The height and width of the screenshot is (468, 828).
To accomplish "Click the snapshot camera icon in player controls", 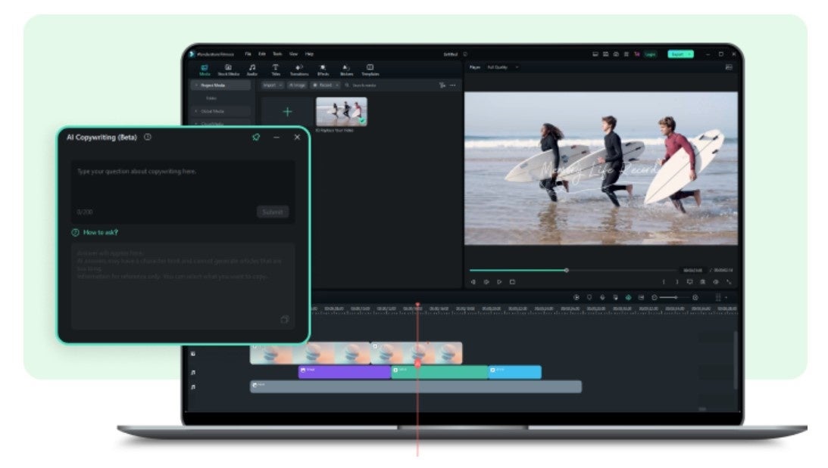I will (703, 282).
